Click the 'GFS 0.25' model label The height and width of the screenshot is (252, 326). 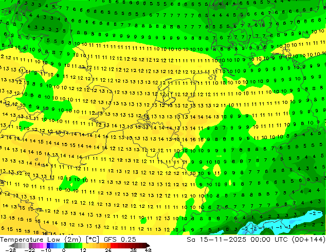(120, 240)
